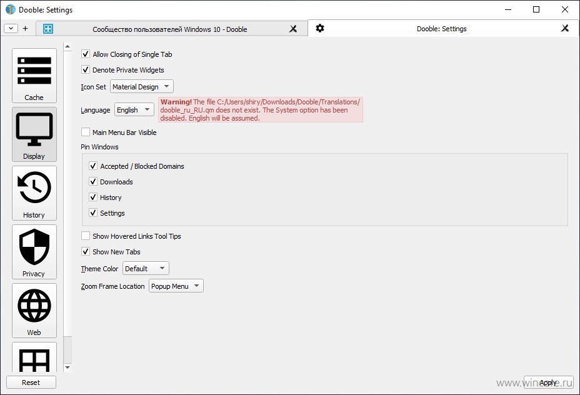Open the Privacy shield section
This screenshot has width=580, height=395.
click(34, 252)
